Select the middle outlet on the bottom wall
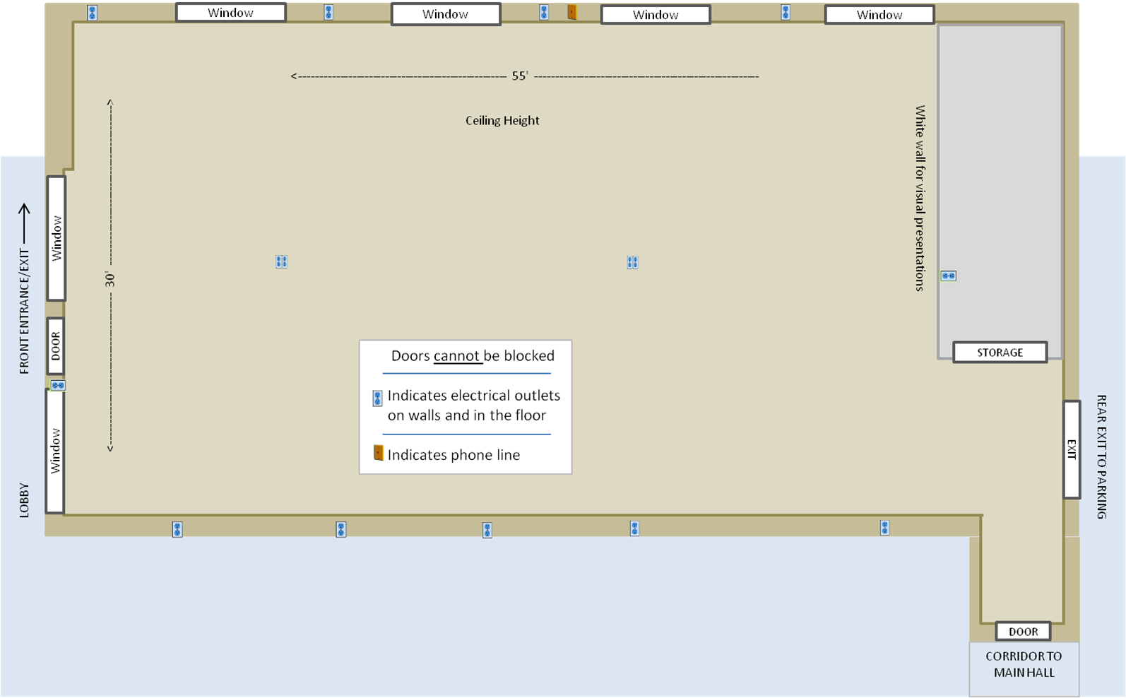 pyautogui.click(x=487, y=530)
